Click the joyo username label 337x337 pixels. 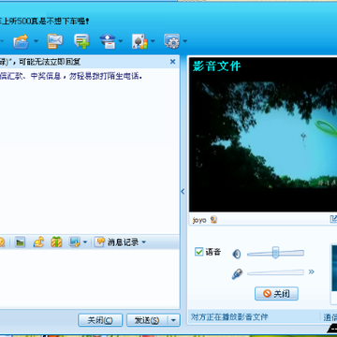[199, 220]
